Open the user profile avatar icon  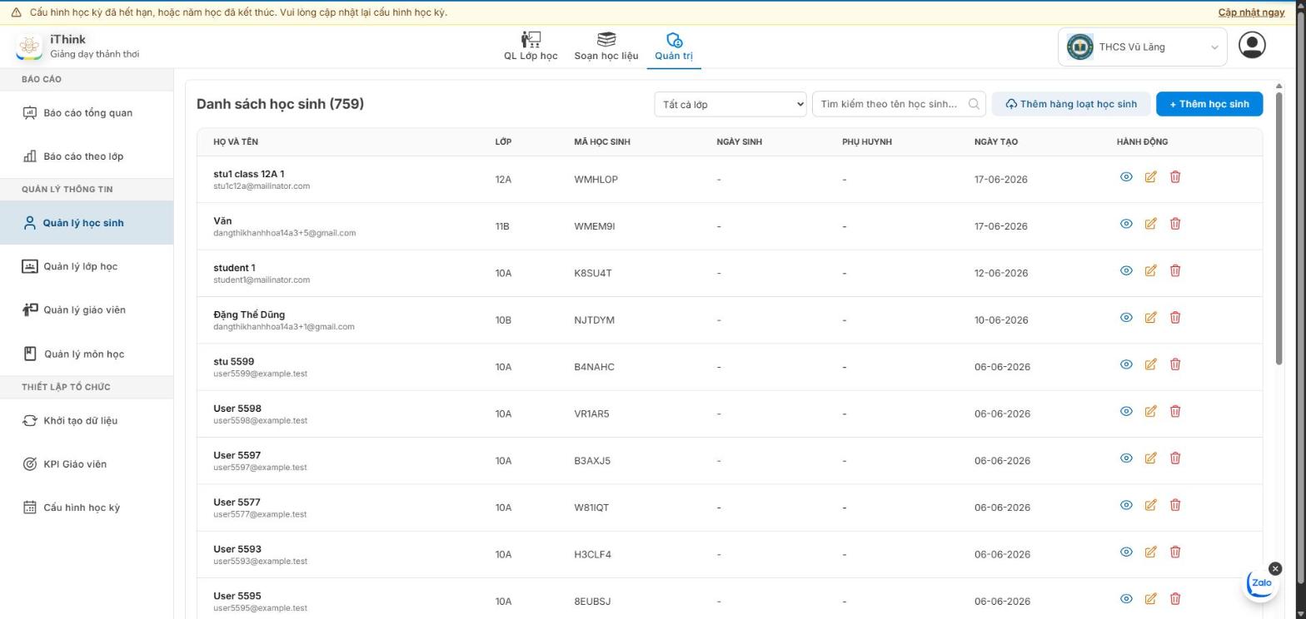coord(1252,45)
